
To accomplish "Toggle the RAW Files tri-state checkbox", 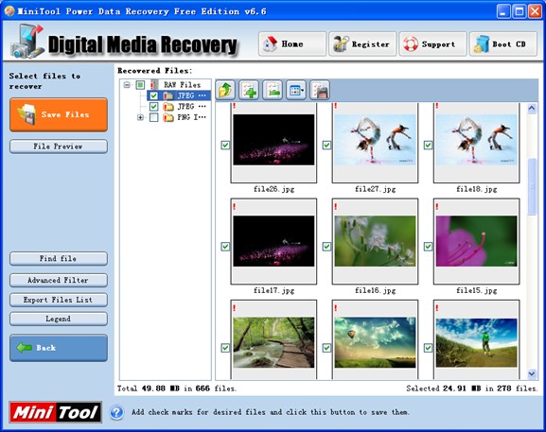I will pos(140,85).
